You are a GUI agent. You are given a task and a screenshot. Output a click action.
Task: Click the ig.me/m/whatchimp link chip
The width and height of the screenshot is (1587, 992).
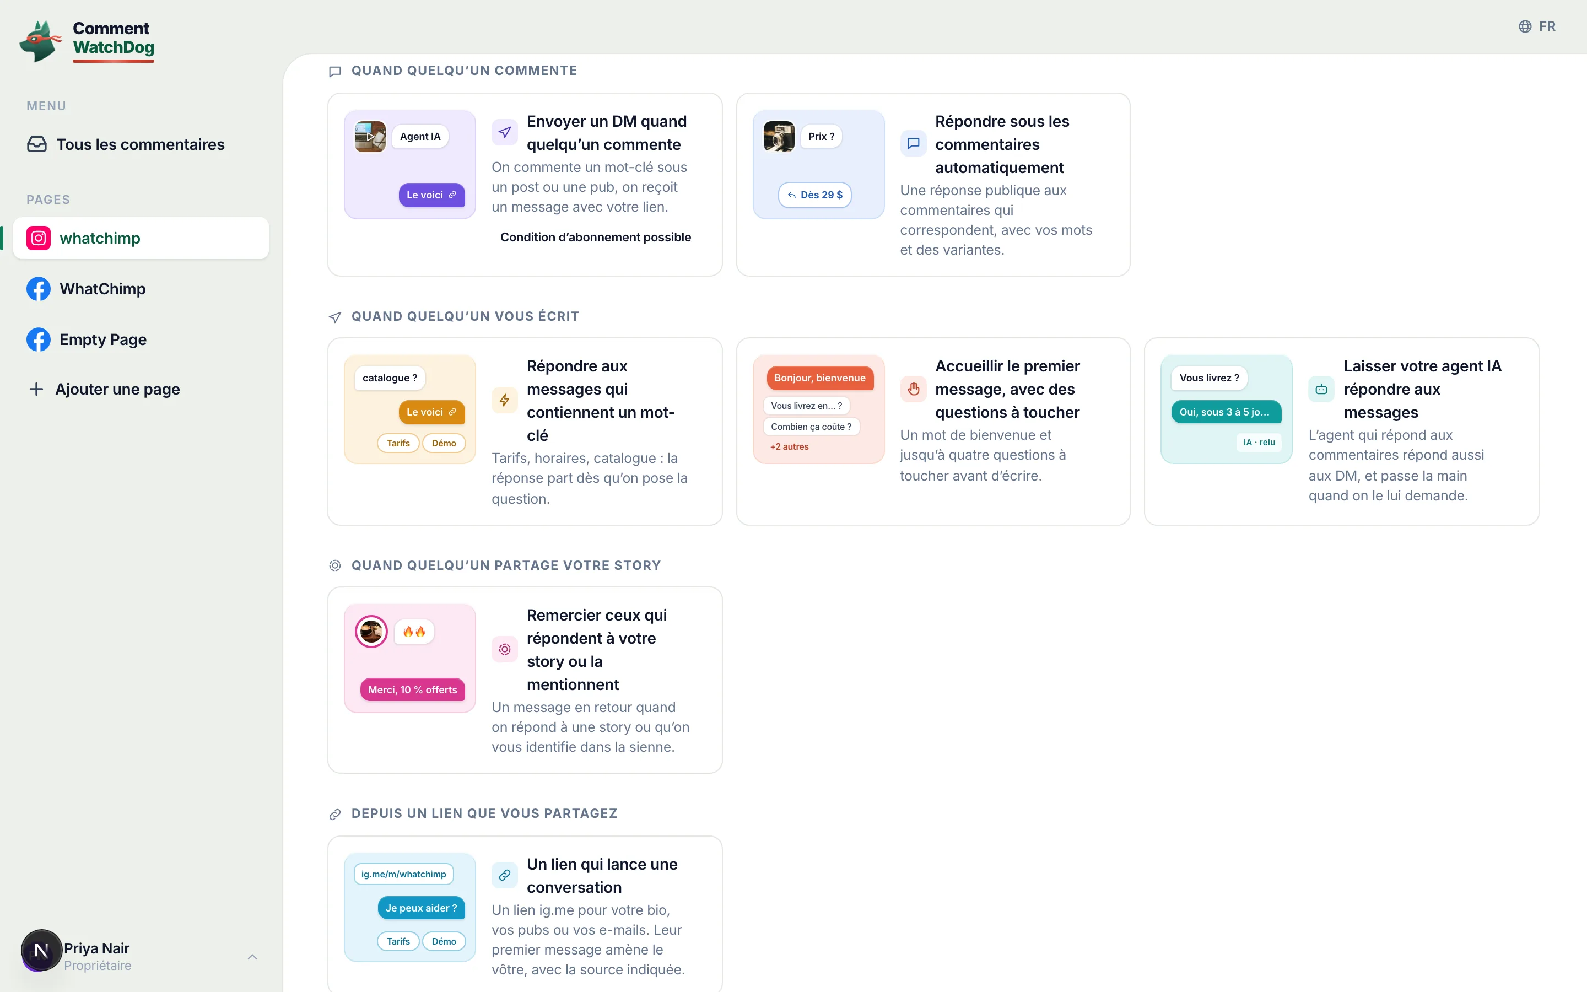click(x=404, y=874)
